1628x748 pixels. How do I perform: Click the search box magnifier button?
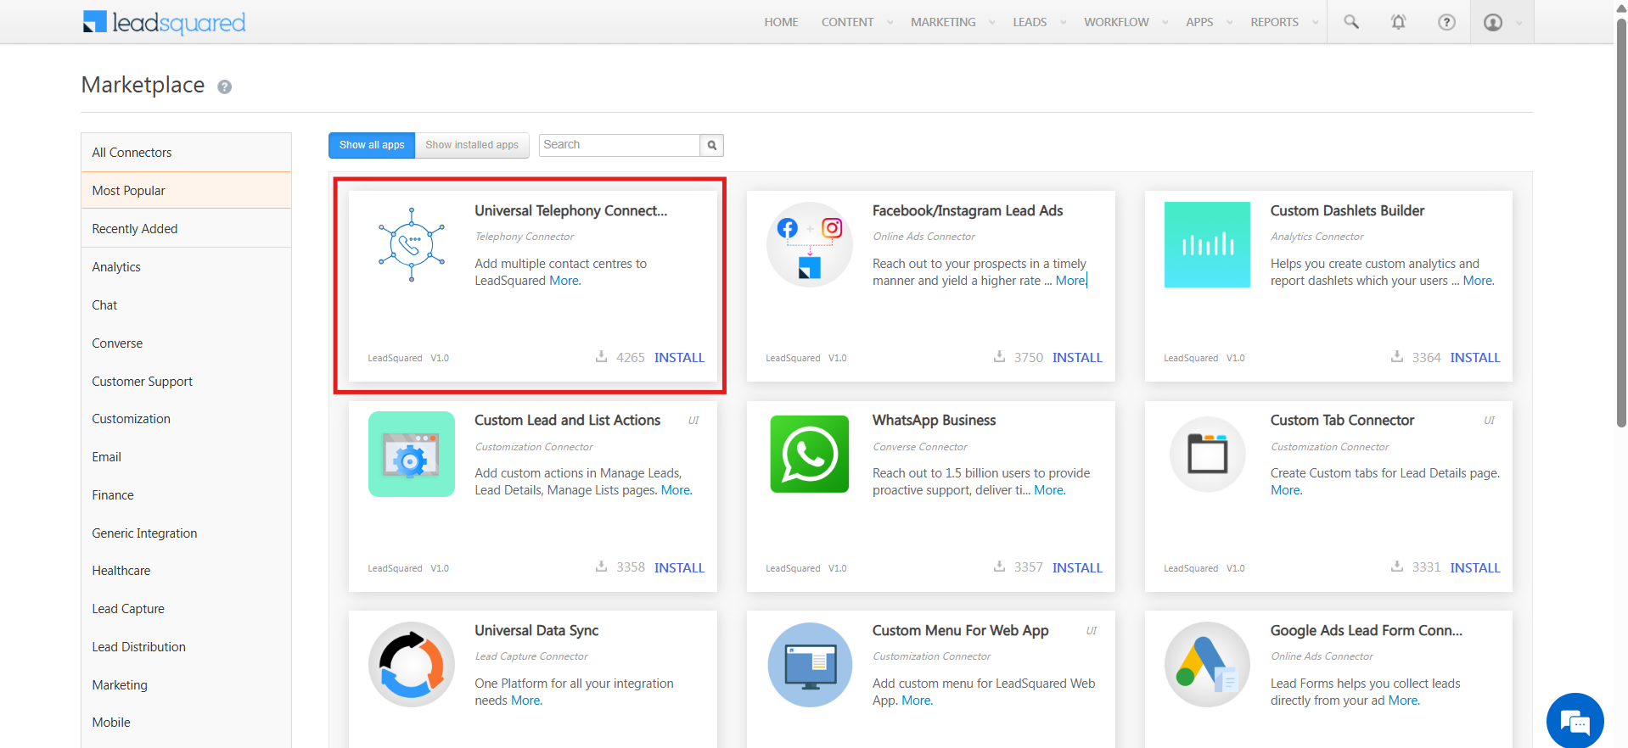coord(712,145)
